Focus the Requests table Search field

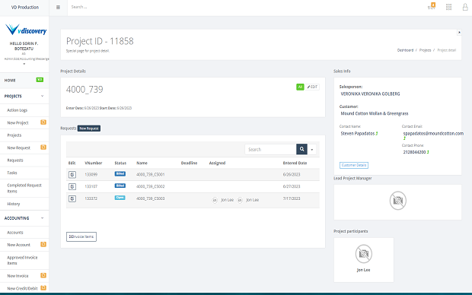[270, 150]
